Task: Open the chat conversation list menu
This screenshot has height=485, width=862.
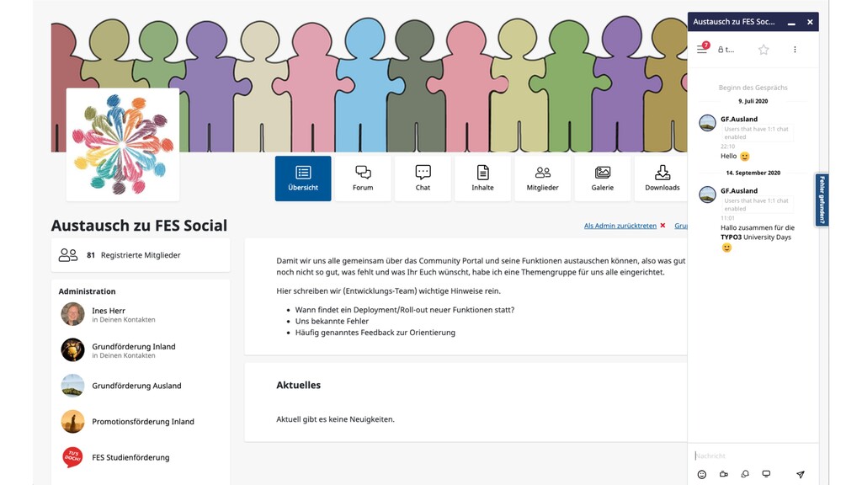Action: pos(702,50)
